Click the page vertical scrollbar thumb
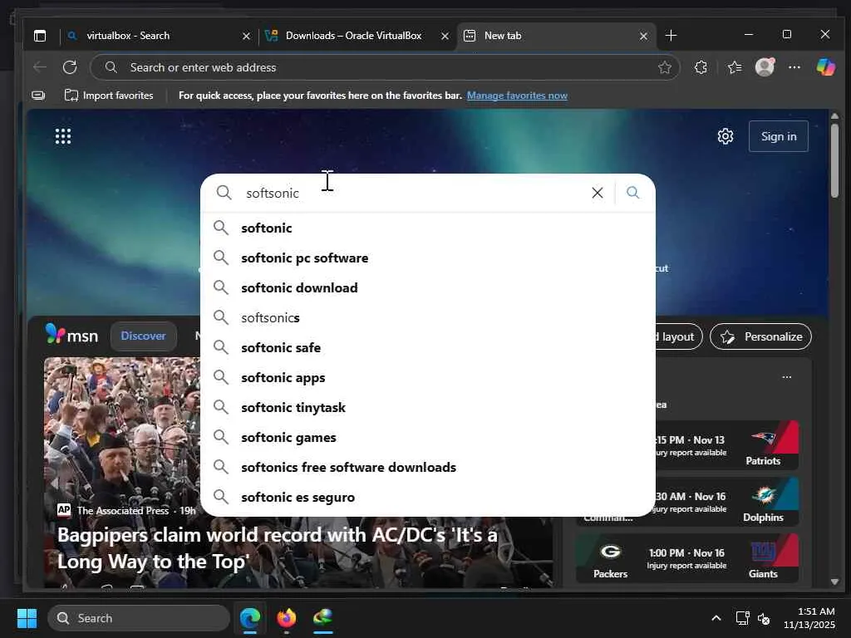851x638 pixels. [834, 160]
